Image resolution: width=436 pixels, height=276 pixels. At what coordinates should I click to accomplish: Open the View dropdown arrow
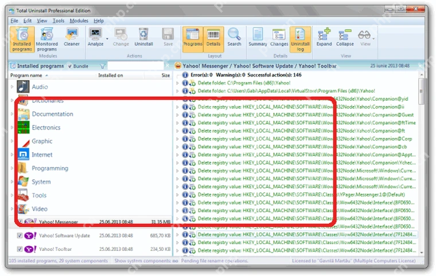tap(373, 39)
